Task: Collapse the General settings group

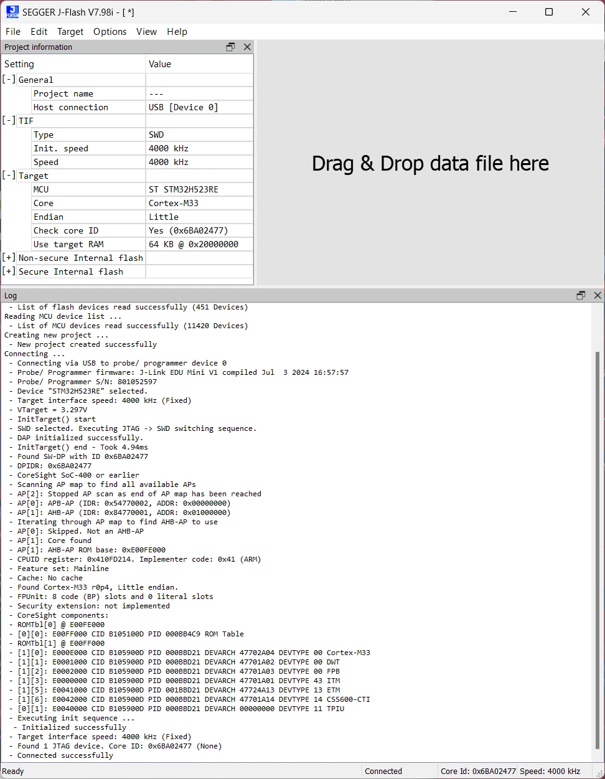Action: pos(9,80)
